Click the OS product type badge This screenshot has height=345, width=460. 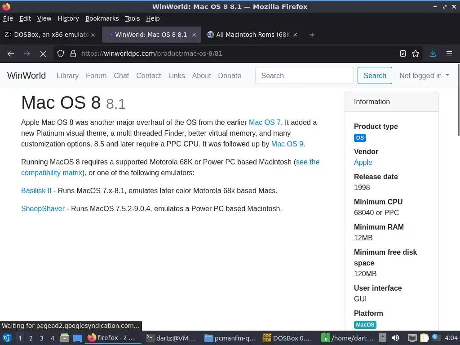pos(360,138)
